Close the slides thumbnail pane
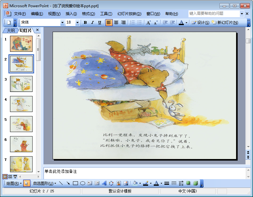 (x=38, y=30)
